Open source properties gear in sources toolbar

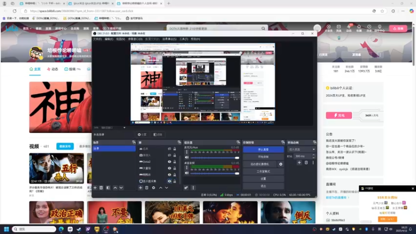[x=153, y=188]
